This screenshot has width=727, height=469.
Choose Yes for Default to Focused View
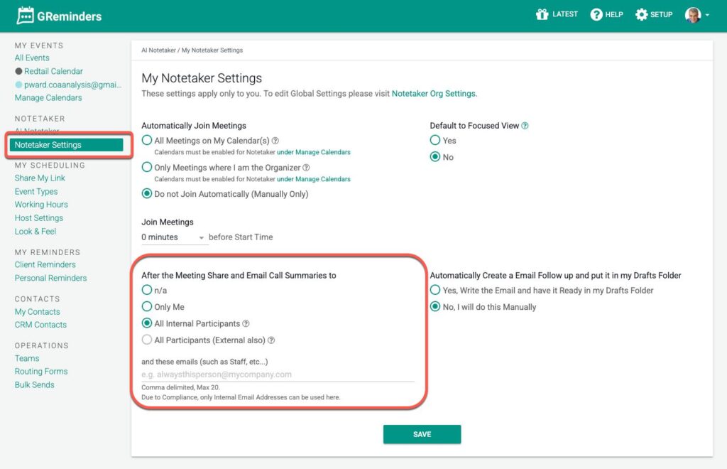[x=435, y=141]
